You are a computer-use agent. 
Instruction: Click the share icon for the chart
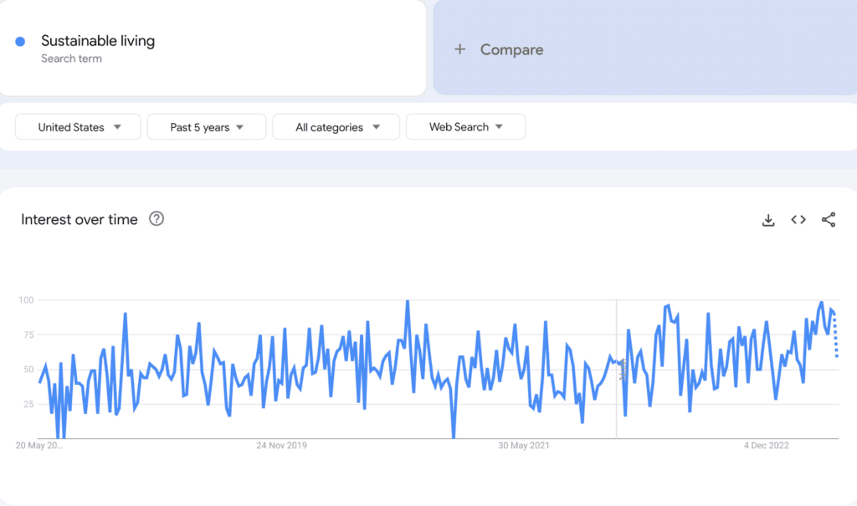tap(829, 220)
